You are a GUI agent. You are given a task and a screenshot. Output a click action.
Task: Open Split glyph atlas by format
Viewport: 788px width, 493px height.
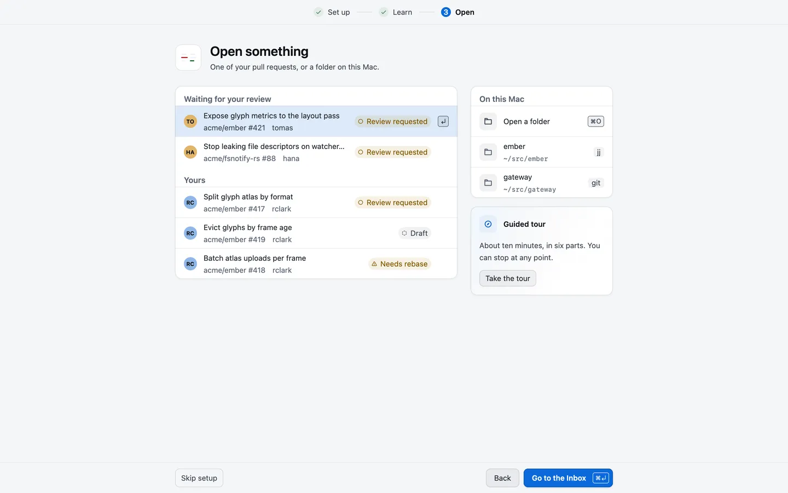click(316, 203)
